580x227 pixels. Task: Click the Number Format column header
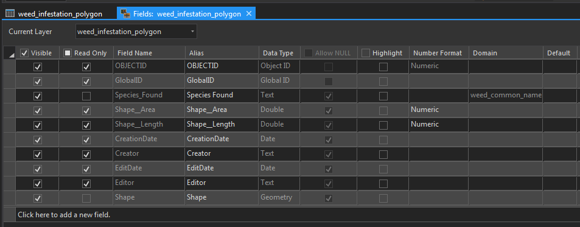[x=439, y=53]
